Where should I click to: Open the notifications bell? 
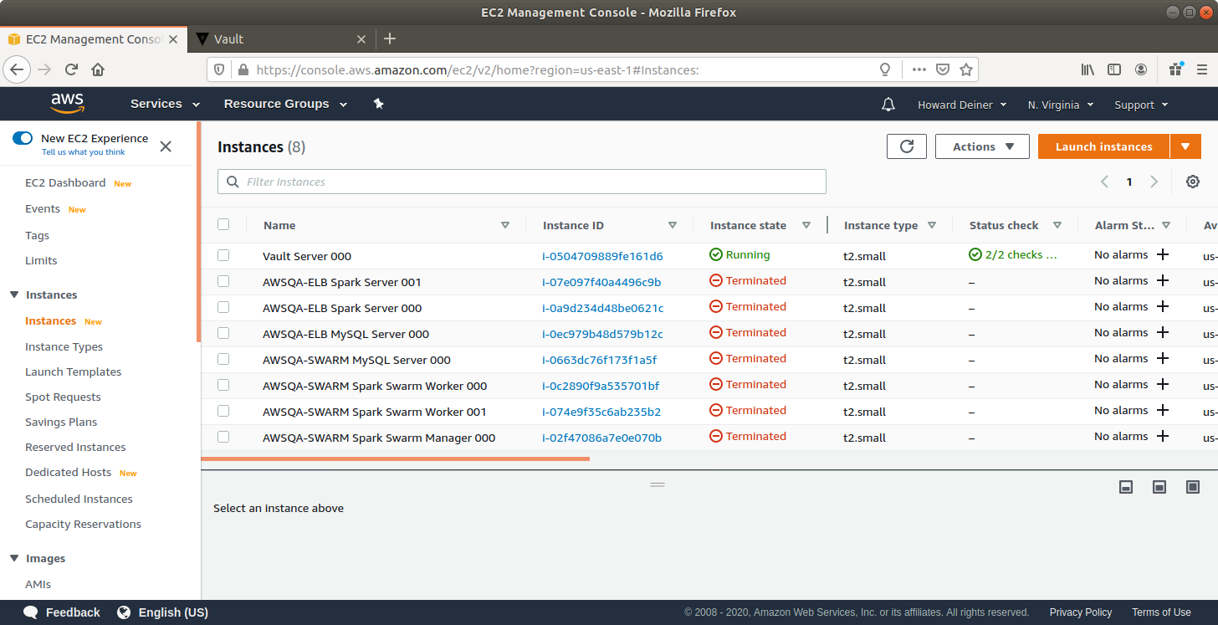888,105
